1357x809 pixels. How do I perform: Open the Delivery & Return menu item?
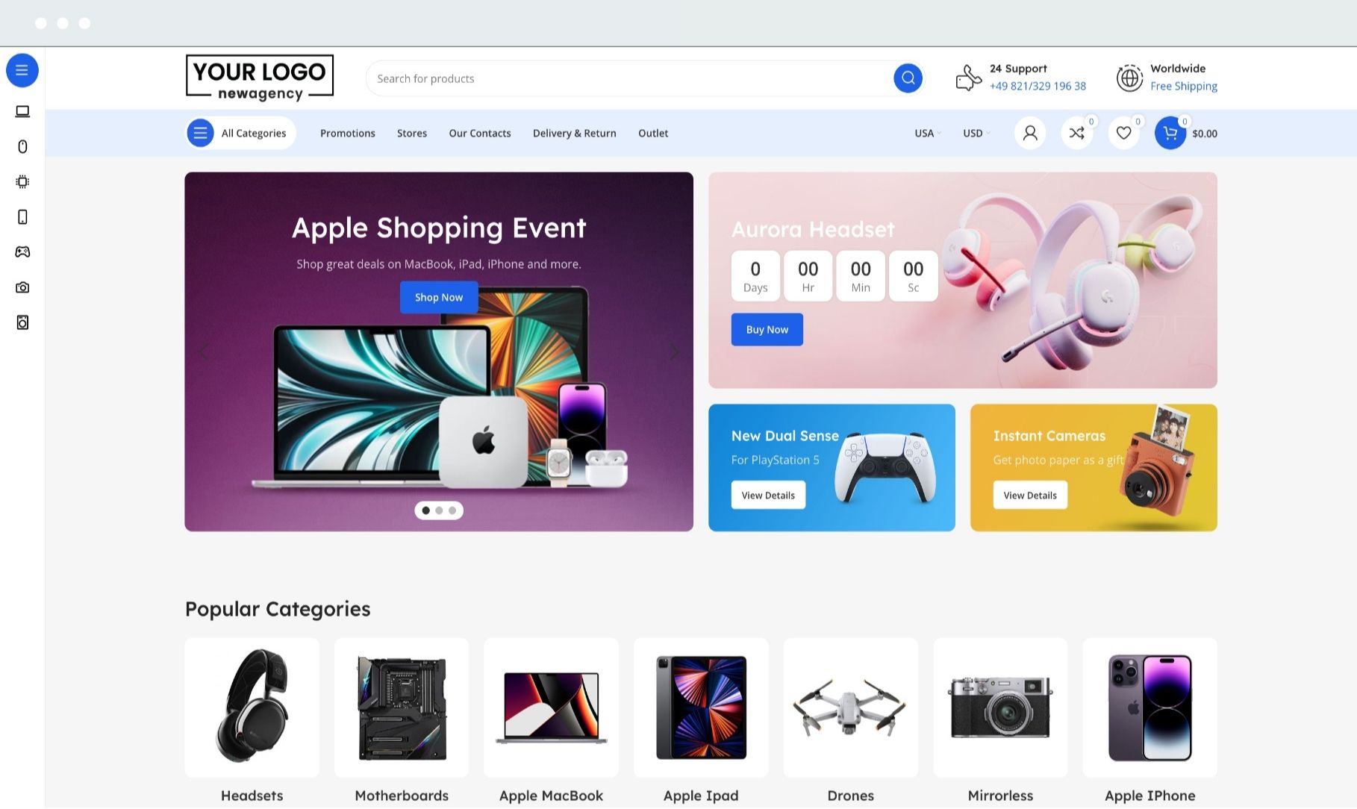tap(575, 133)
